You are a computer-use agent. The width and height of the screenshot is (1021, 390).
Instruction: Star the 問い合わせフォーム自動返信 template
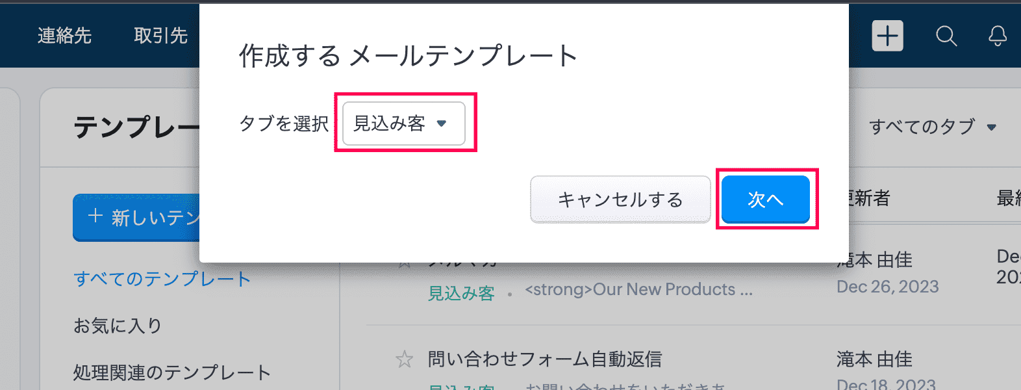pyautogui.click(x=405, y=359)
